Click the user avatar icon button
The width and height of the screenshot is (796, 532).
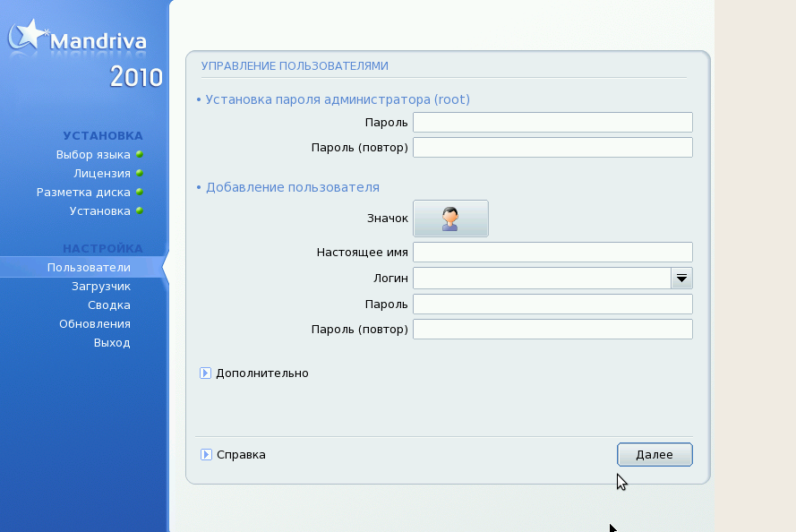pyautogui.click(x=450, y=219)
